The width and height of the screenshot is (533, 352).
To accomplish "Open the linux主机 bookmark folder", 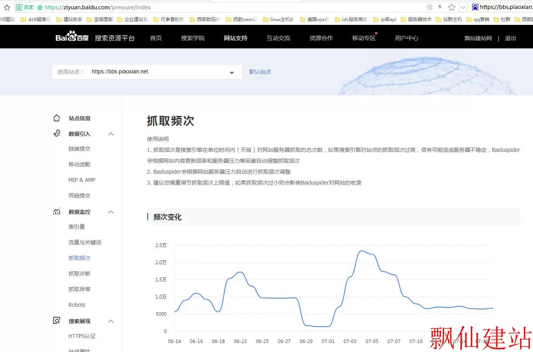I will [278, 19].
